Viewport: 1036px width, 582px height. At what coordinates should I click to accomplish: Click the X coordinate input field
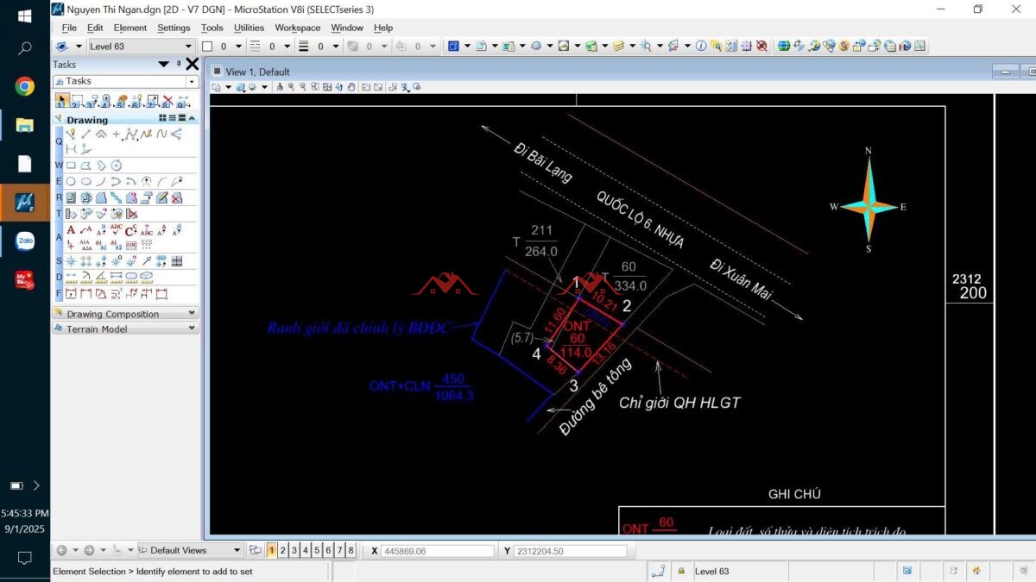click(437, 551)
